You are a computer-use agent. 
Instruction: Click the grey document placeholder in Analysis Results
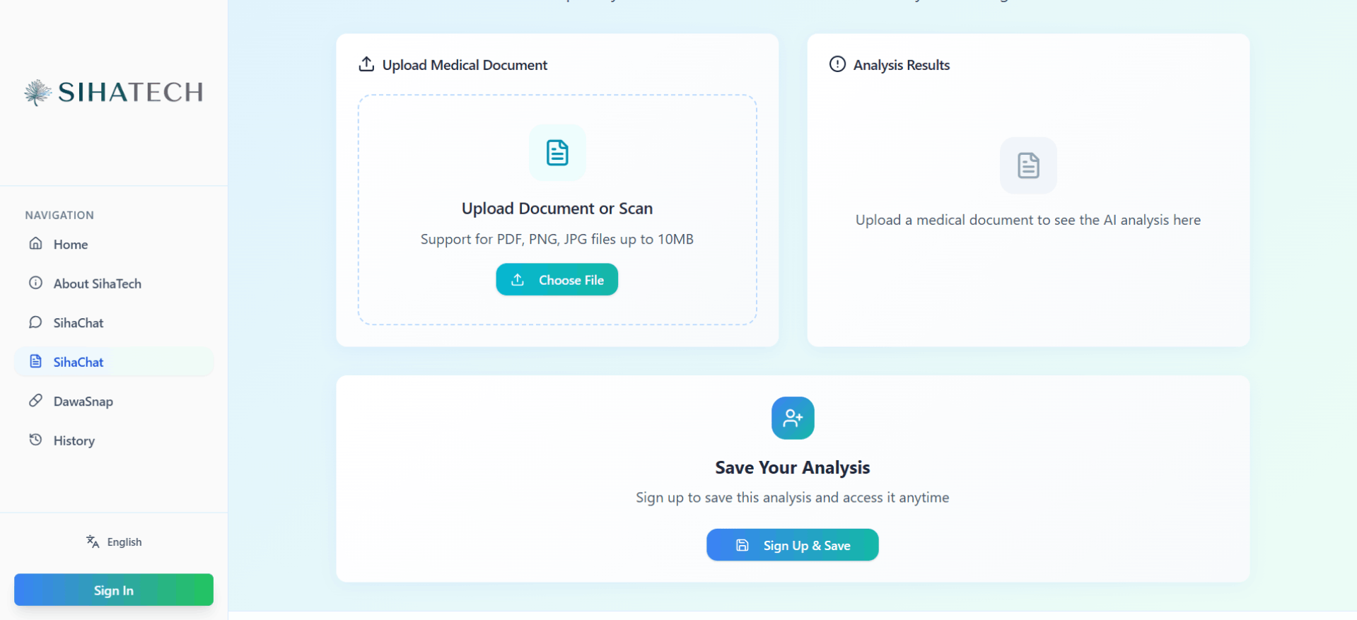click(1028, 165)
